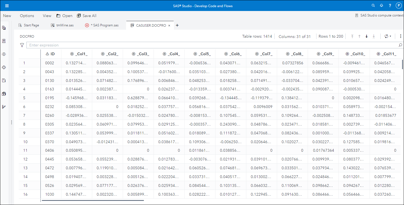The width and height of the screenshot is (404, 205).
Task: Jump to the last rows of the table
Action: tap(373, 36)
